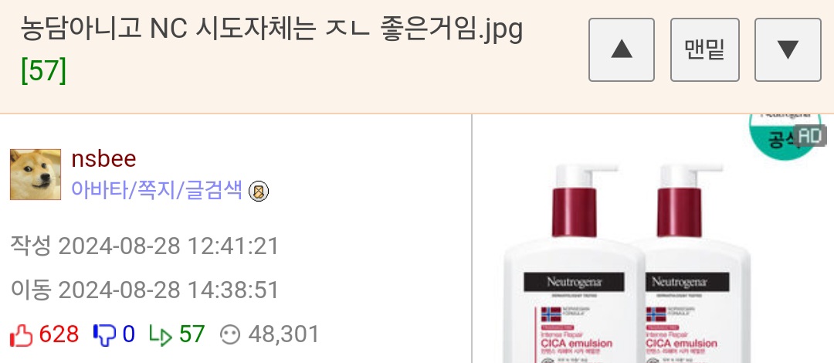Click the green reply arrow icon
This screenshot has height=363, width=834.
tap(160, 335)
